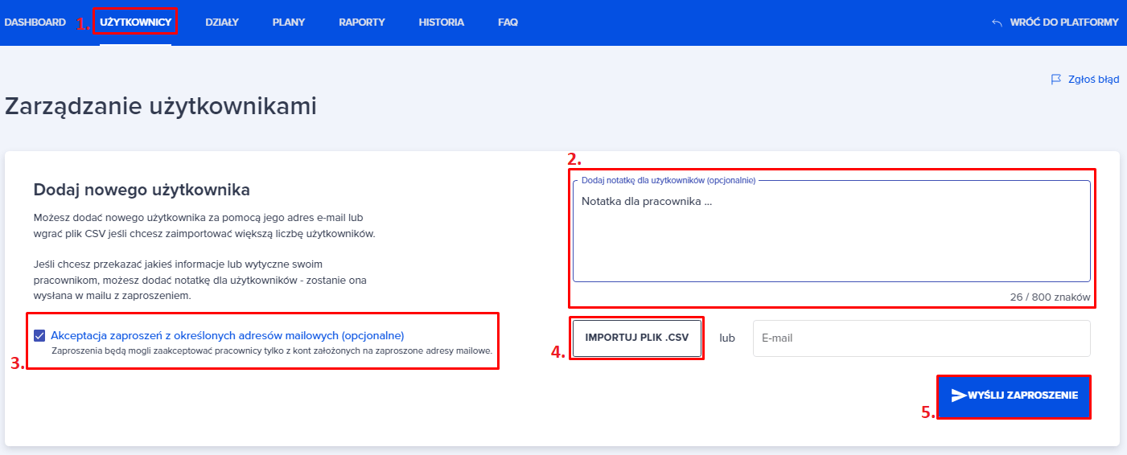This screenshot has height=455, width=1127.
Task: Click the Akceptacja zaproszeń z określonych adresów label
Action: (x=227, y=335)
